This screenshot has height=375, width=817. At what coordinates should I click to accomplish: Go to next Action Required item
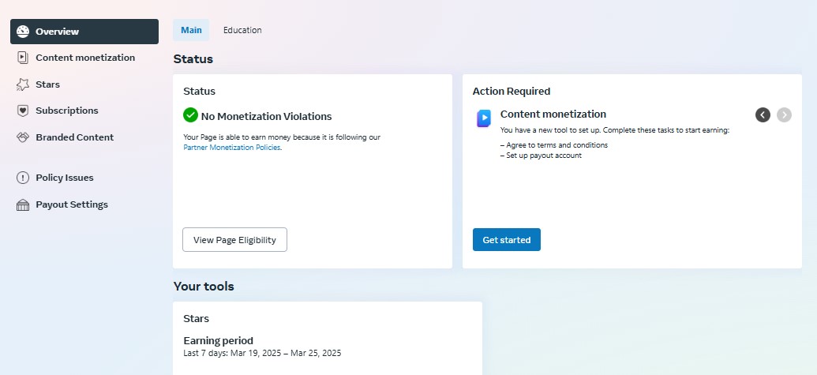point(784,114)
